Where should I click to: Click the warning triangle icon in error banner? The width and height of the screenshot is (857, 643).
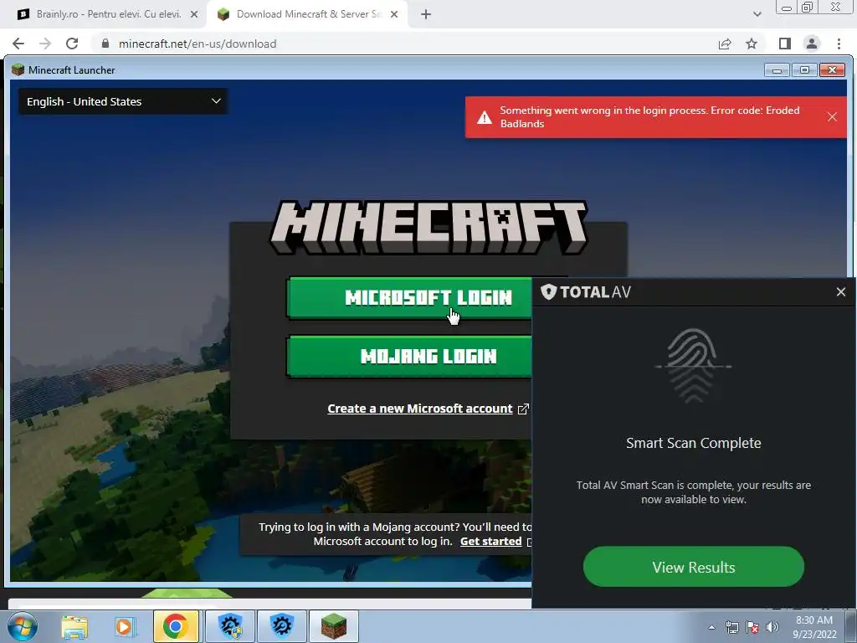pyautogui.click(x=485, y=117)
